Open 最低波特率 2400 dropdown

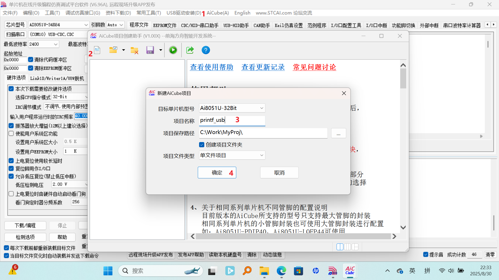point(43,44)
